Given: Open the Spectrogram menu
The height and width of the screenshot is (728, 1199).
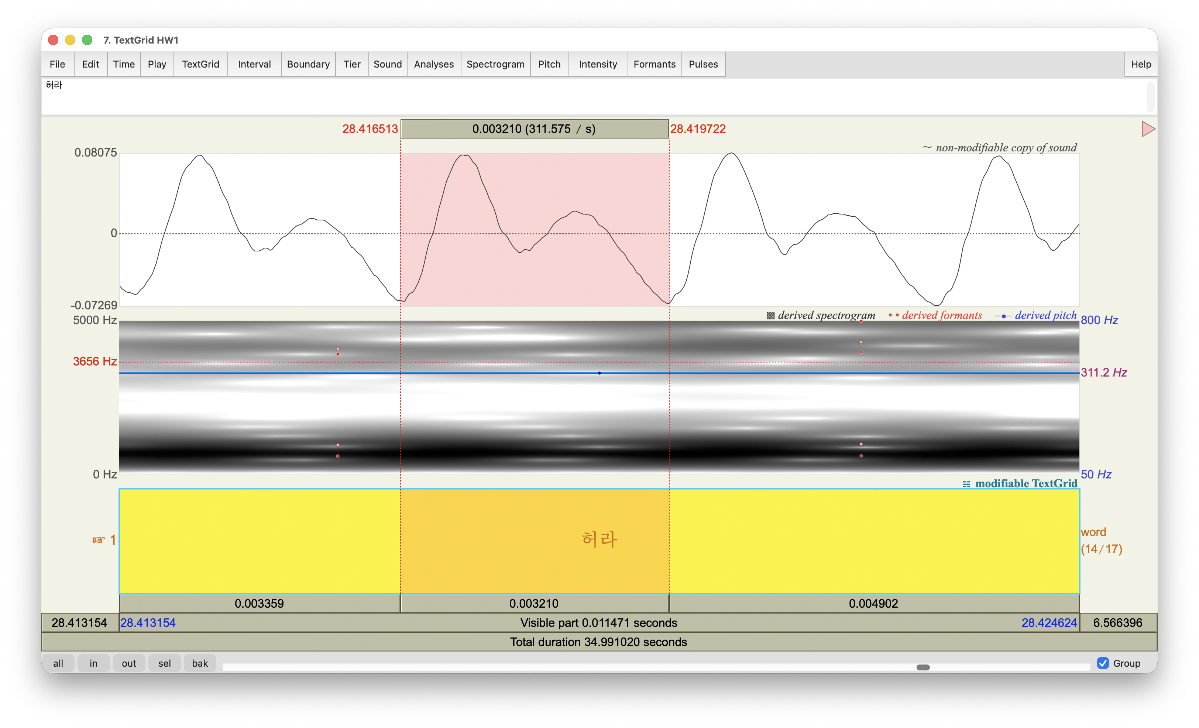Looking at the screenshot, I should (x=495, y=64).
